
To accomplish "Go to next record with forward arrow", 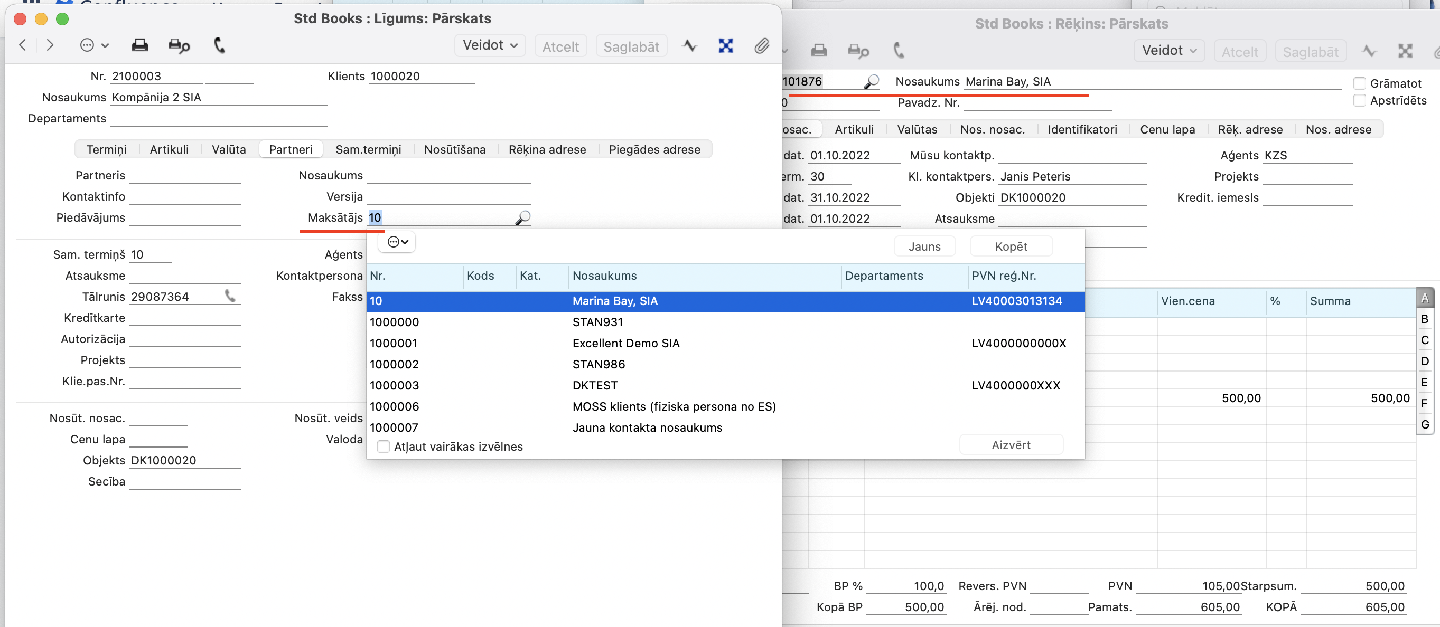I will point(50,45).
